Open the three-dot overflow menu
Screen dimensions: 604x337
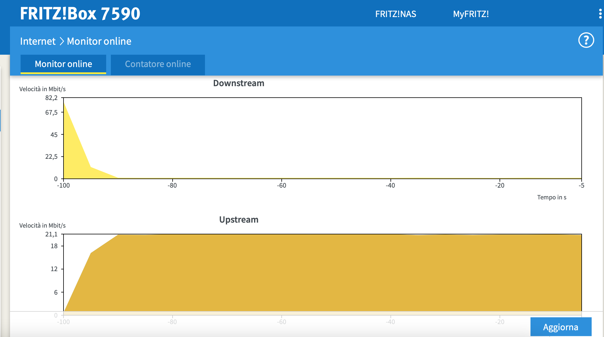coord(600,14)
